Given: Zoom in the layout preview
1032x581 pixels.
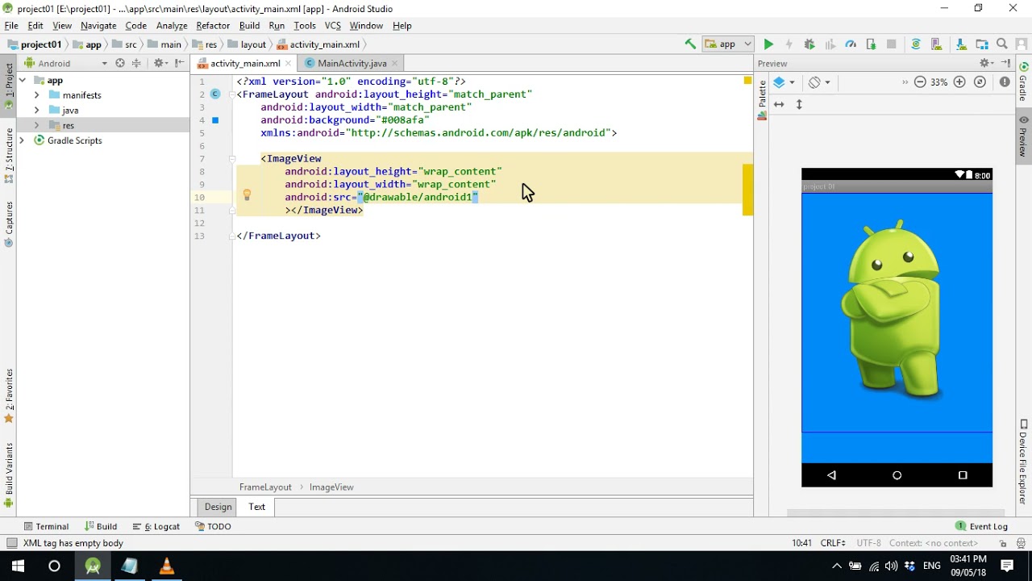Looking at the screenshot, I should pyautogui.click(x=959, y=82).
